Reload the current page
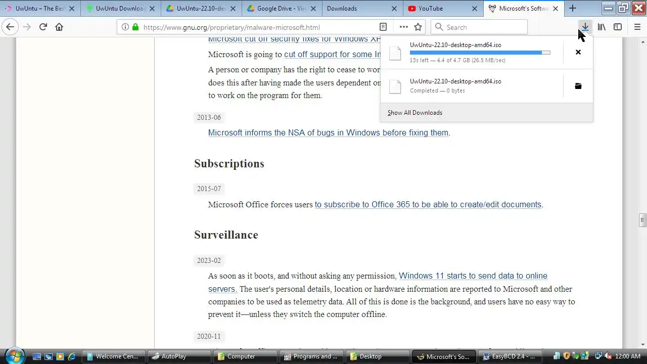 [x=43, y=27]
